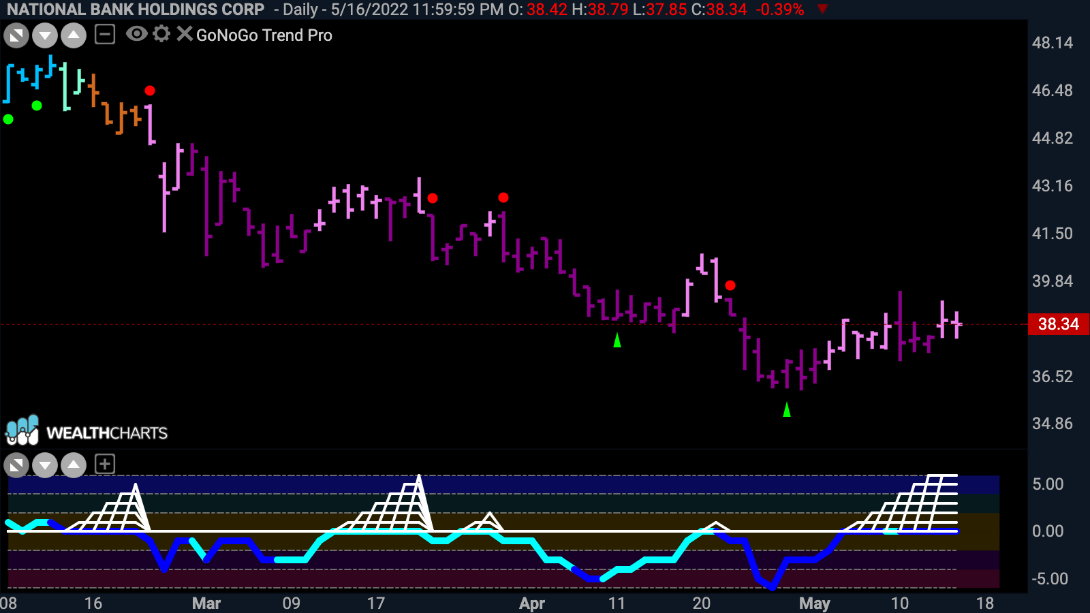Click the 48.14 price axis label

[1053, 43]
